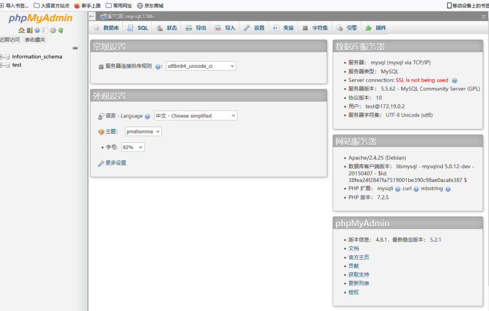Click collapse icon at top right of page

[x=484, y=17]
